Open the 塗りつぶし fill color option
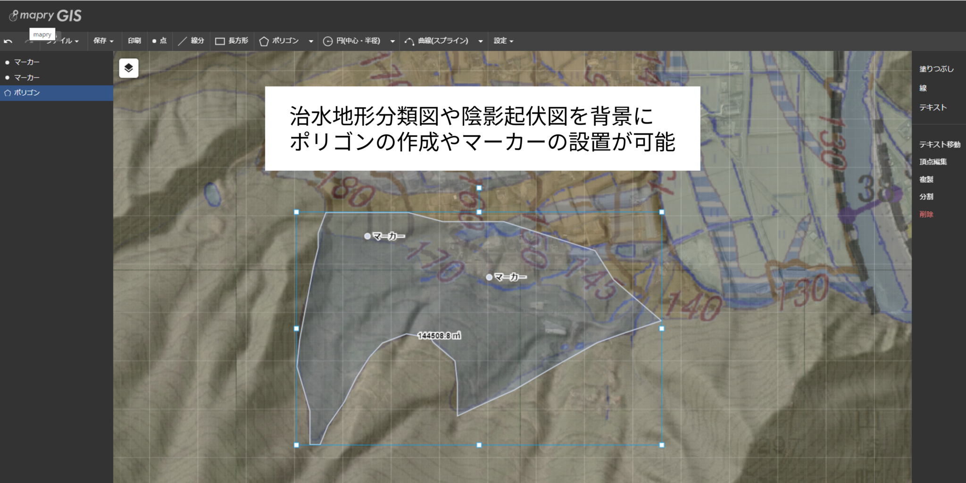The height and width of the screenshot is (483, 966). click(x=936, y=68)
